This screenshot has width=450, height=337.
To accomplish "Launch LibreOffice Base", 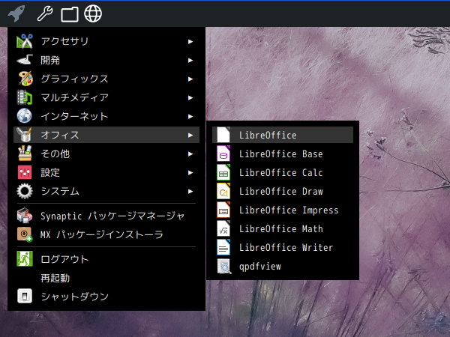I will (x=283, y=154).
